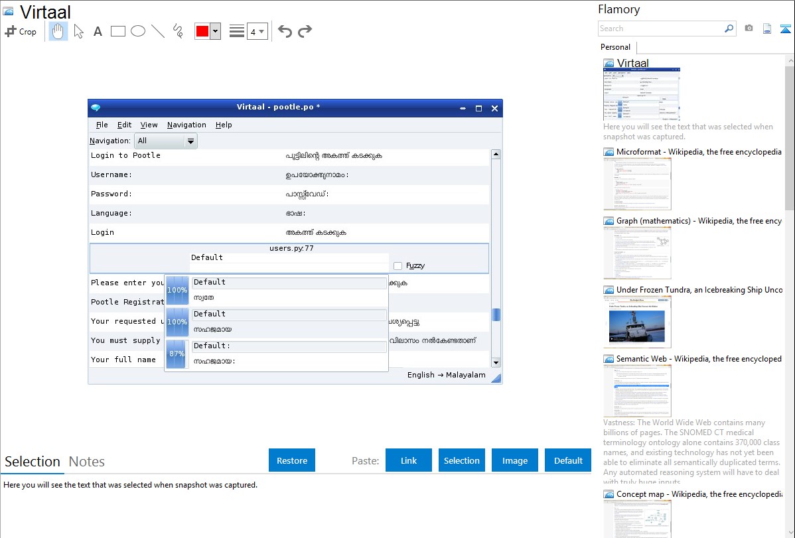Image resolution: width=795 pixels, height=538 pixels.
Task: Select the "Username:" row in Virtaal
Action: coord(289,175)
